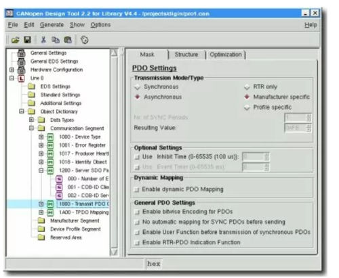Collapse the Communication Segment node
Viewport: 339px width, 278px height.
point(31,128)
